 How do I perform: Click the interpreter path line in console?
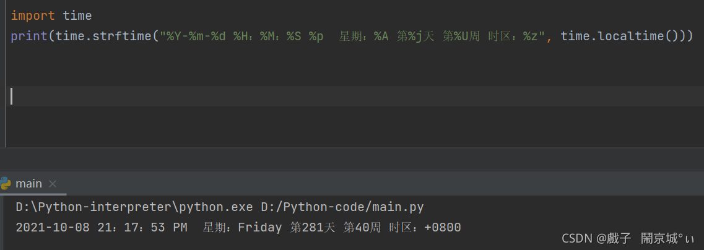[x=220, y=207]
